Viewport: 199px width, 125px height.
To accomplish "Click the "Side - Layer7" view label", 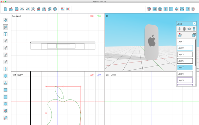I will click(x=111, y=75).
